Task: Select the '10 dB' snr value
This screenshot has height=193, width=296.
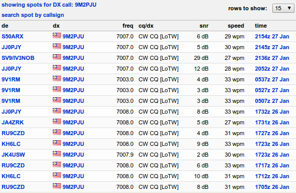Action: (x=201, y=176)
